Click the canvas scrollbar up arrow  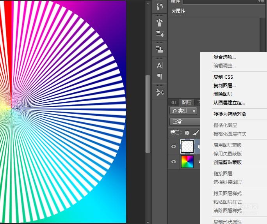[148, 4]
